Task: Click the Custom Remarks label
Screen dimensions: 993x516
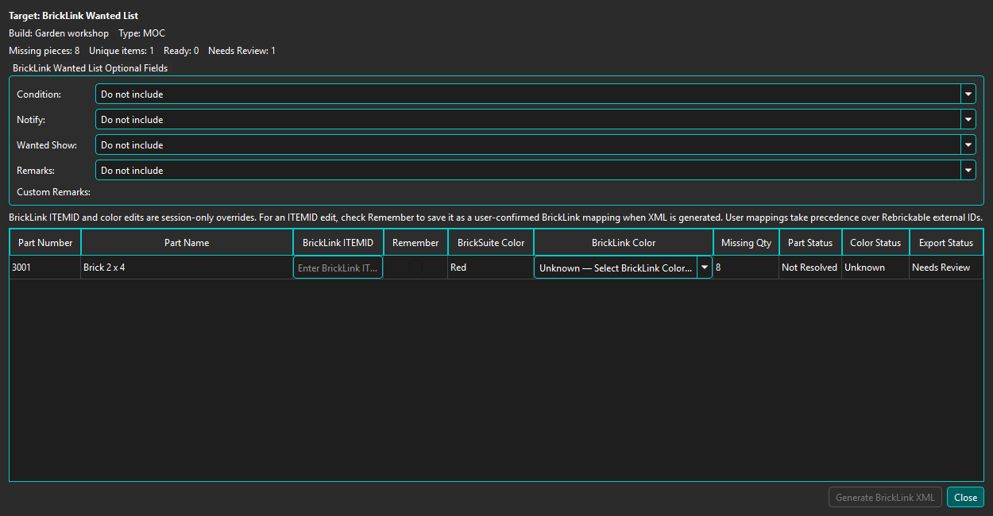Action: (53, 192)
